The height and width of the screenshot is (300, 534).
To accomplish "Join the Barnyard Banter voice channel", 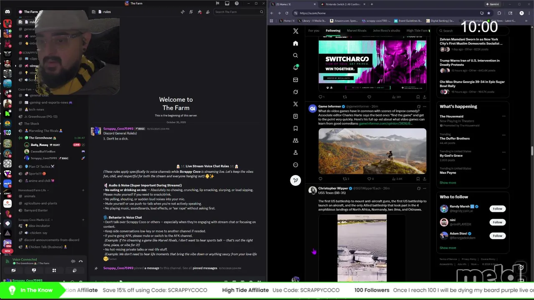I will (36, 210).
